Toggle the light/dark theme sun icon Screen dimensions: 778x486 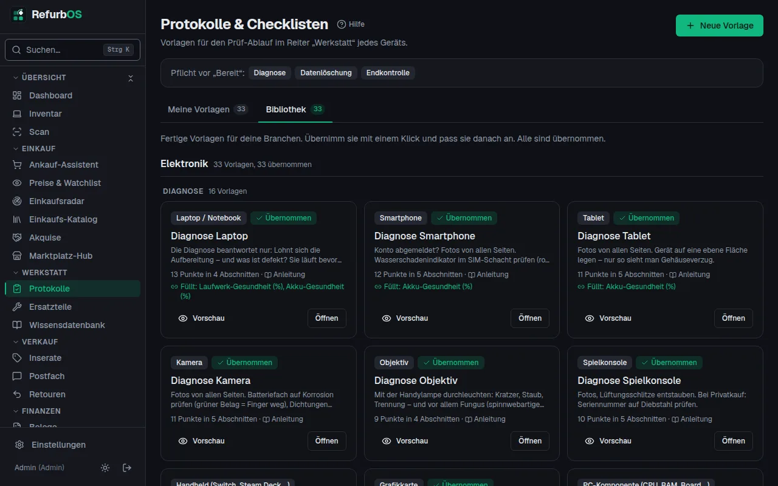pyautogui.click(x=105, y=468)
